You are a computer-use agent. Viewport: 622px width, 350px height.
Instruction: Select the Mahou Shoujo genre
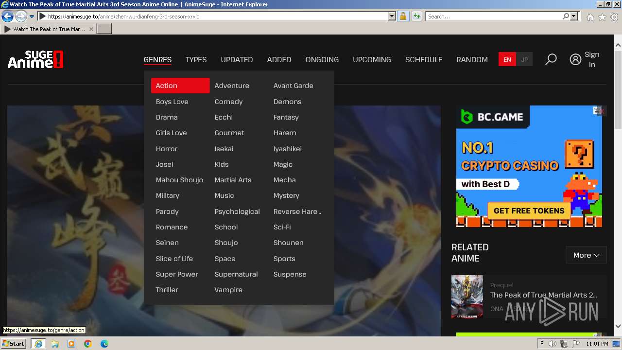point(179,180)
